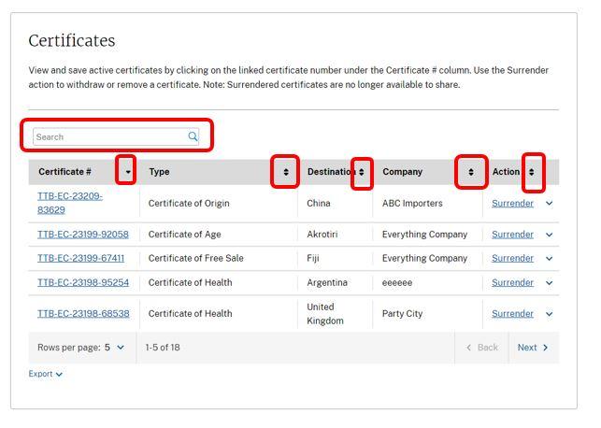The height and width of the screenshot is (428, 601).
Task: Surrender the ABC Importers certificate
Action: pyautogui.click(x=512, y=203)
